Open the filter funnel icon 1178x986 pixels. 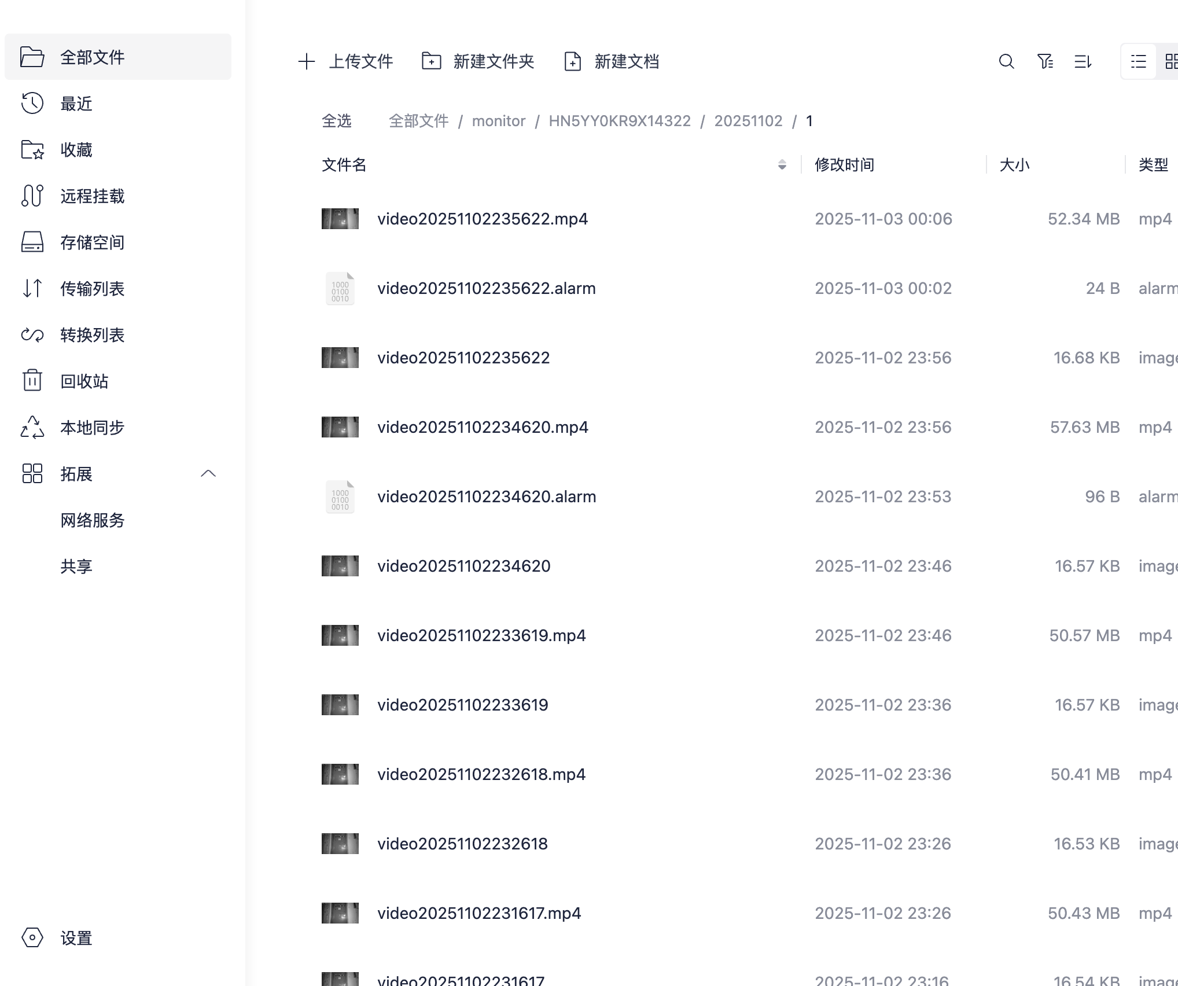(1045, 61)
